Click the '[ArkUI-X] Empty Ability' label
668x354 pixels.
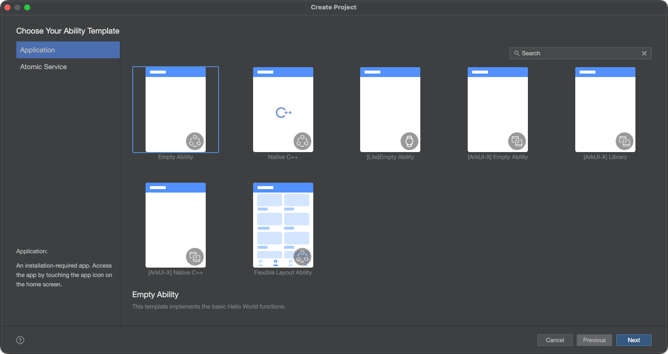(498, 157)
